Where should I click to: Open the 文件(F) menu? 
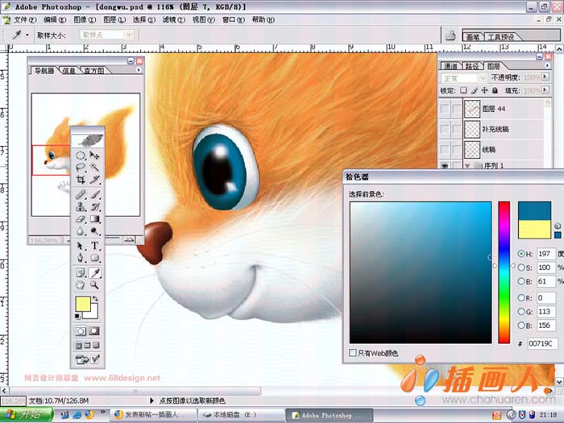[x=25, y=19]
